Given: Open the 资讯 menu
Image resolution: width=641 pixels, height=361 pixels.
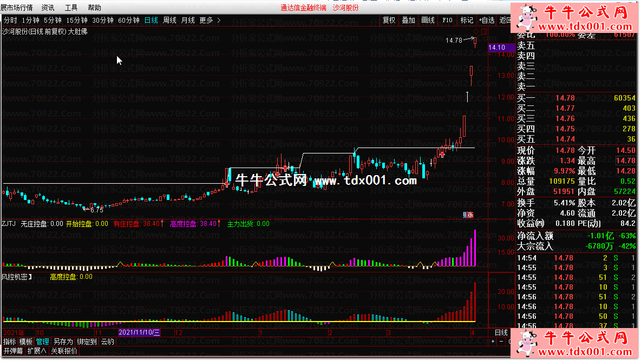Looking at the screenshot, I should pos(48,8).
